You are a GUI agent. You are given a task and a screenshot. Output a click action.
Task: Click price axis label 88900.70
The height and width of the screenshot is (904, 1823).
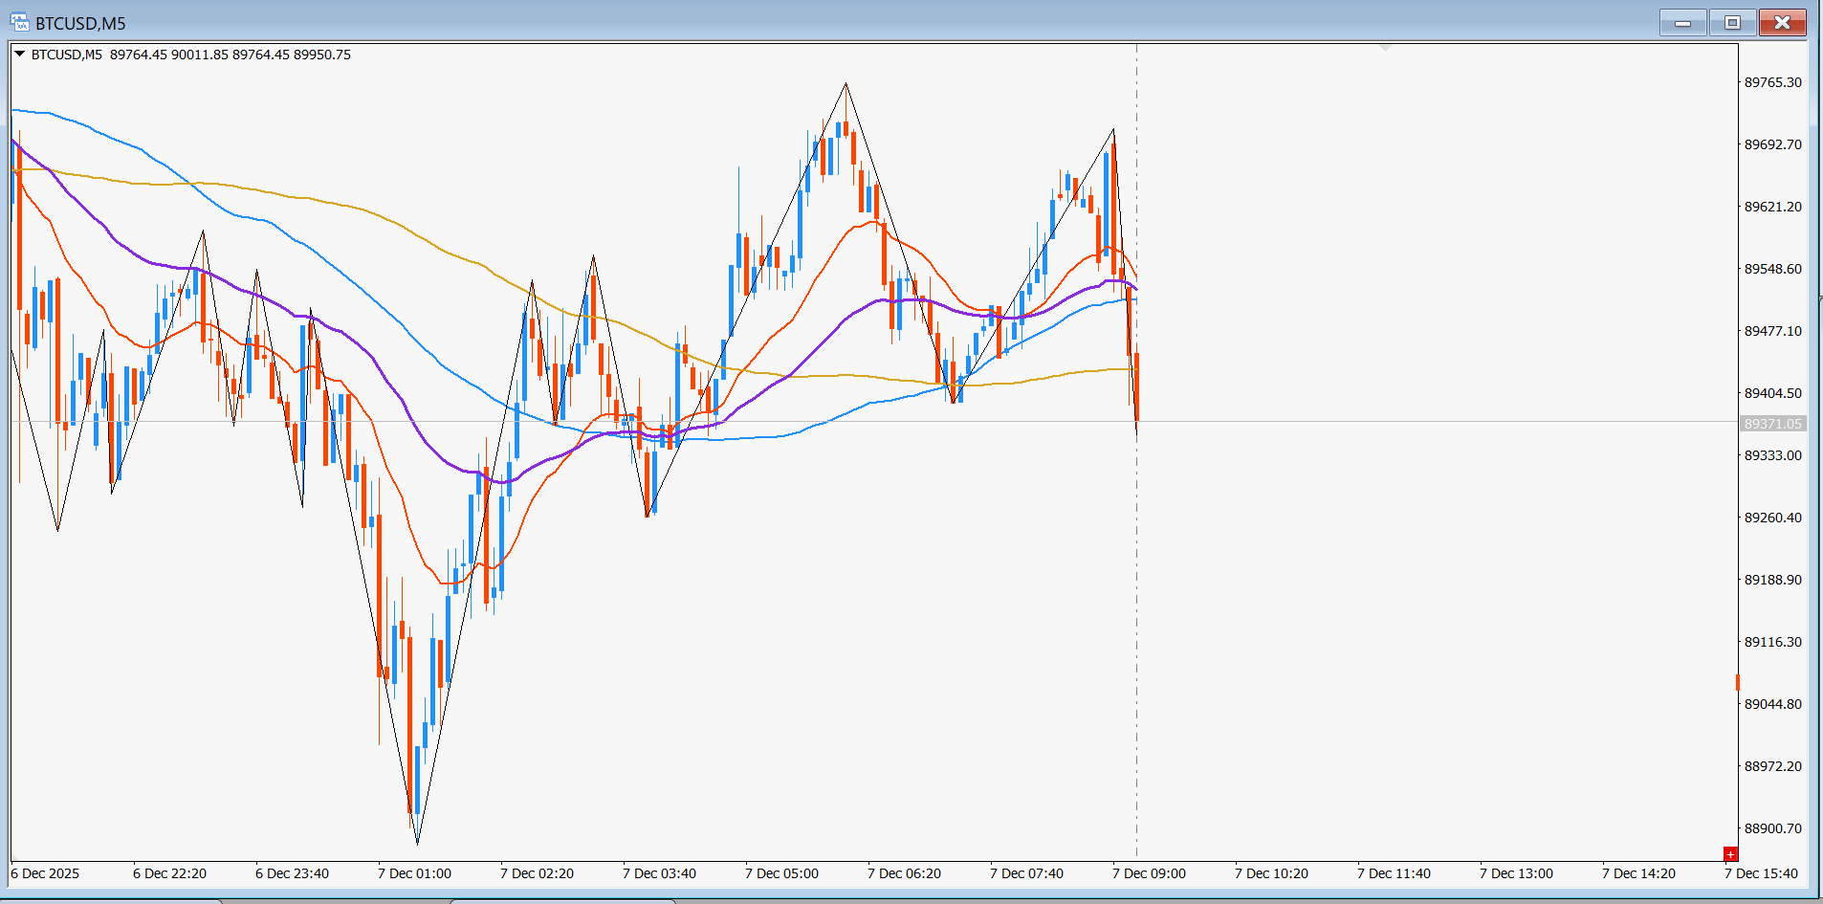1772,828
